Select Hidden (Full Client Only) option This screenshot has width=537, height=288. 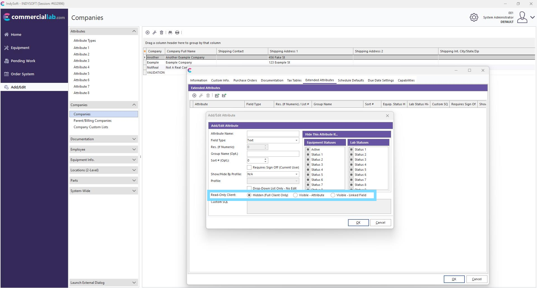pyautogui.click(x=249, y=195)
